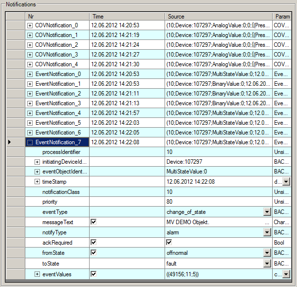Click time cell 12.06.2012 14:21:19
The height and width of the screenshot is (287, 297).
(x=127, y=35)
